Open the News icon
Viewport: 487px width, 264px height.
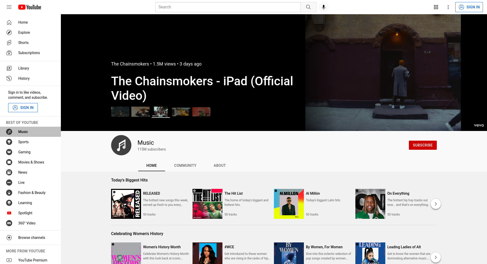9,172
